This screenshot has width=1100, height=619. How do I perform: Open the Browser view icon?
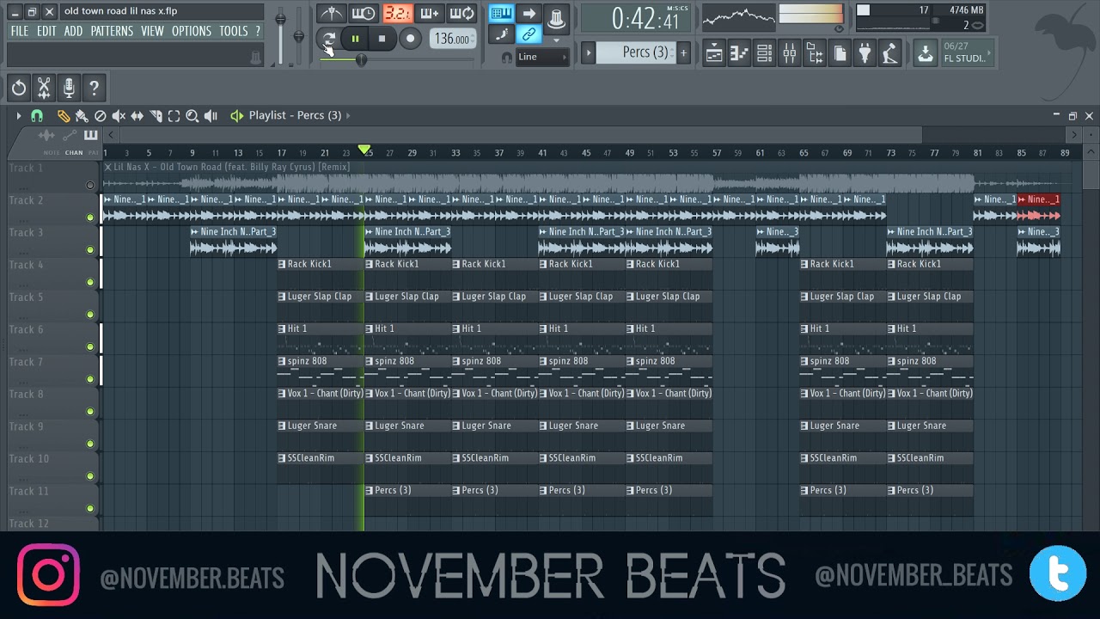(x=815, y=53)
